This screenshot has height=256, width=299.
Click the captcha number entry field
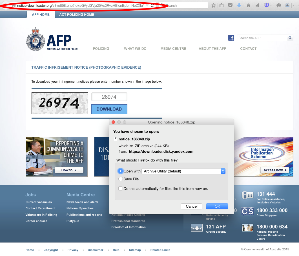pyautogui.click(x=109, y=97)
